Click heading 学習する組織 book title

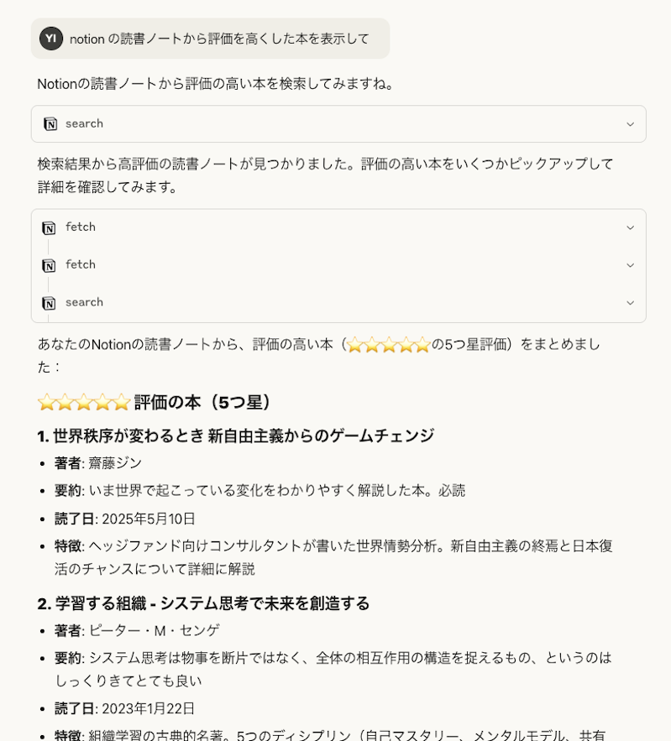pos(203,603)
